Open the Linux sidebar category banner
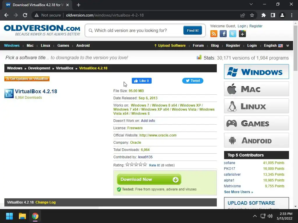Image resolution: width=298 pixels, height=223 pixels. pos(256,106)
